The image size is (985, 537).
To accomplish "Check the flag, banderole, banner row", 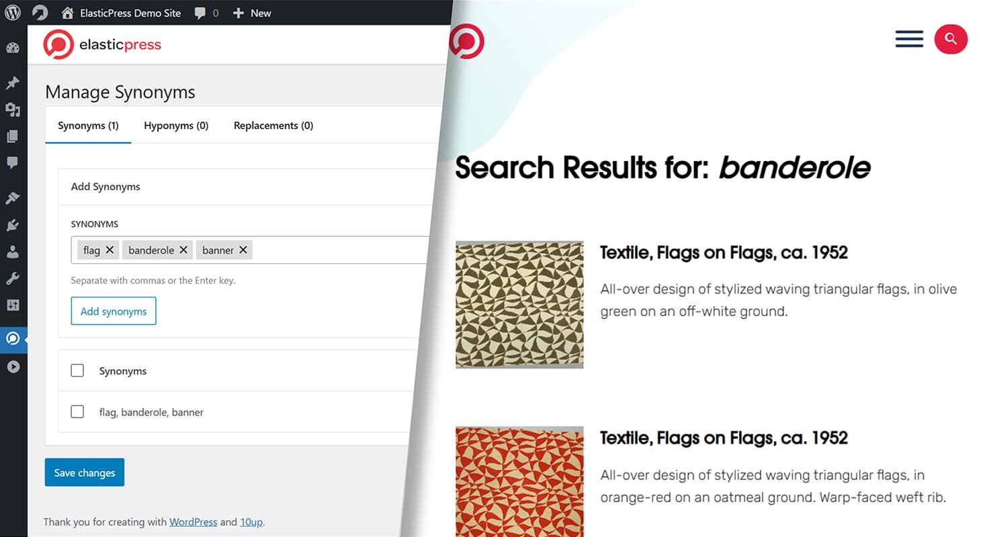I will [x=77, y=411].
